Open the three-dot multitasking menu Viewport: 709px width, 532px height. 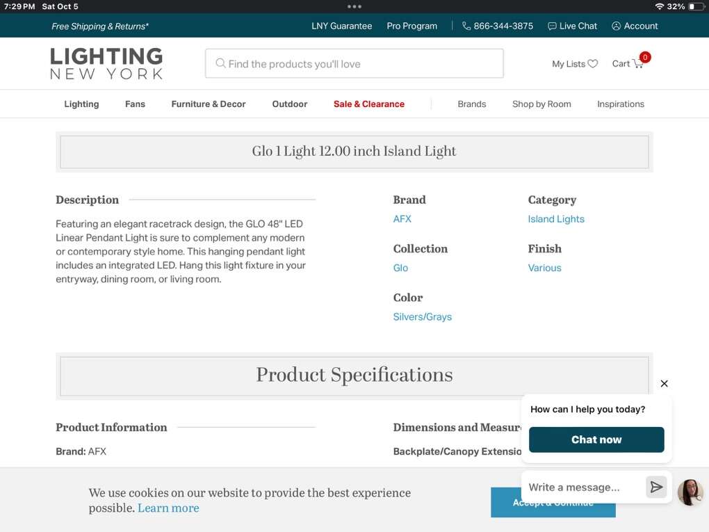[354, 6]
